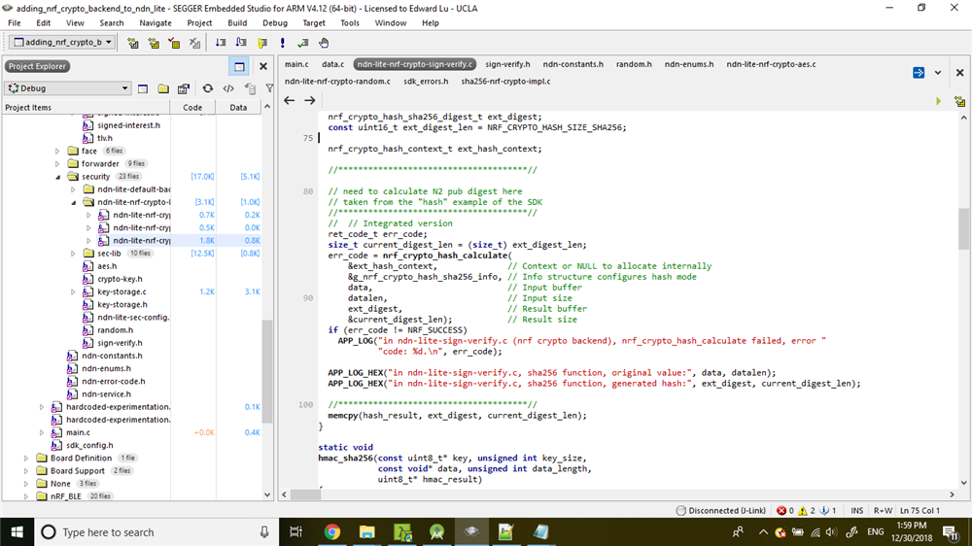Screen dimensions: 972x546
Task: Expand the face folder
Action: click(57, 152)
